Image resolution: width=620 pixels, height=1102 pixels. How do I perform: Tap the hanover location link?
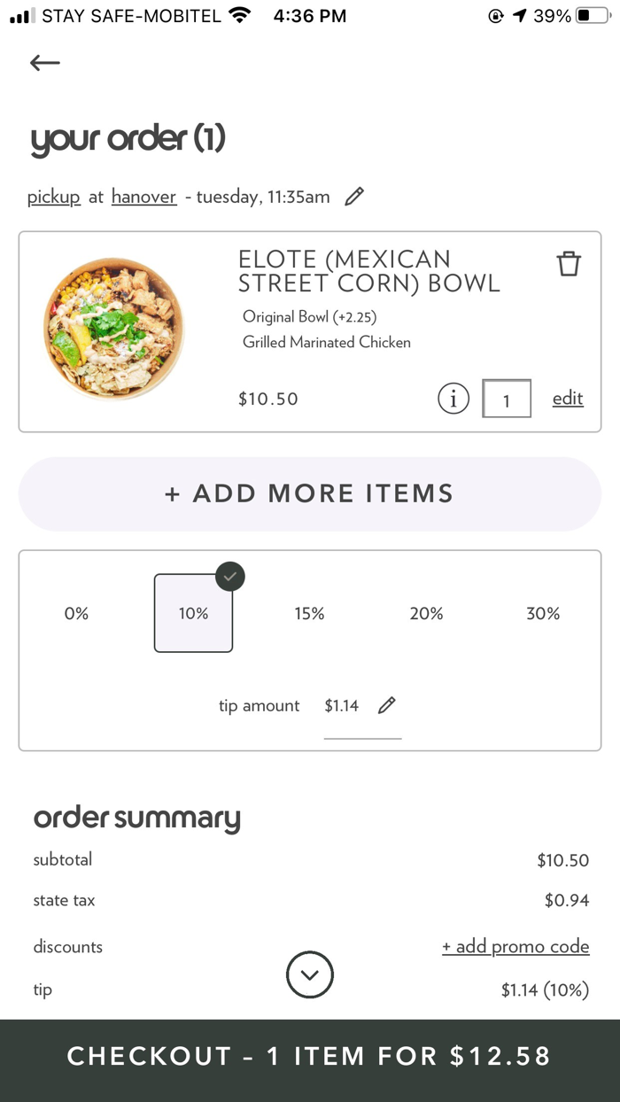point(143,196)
